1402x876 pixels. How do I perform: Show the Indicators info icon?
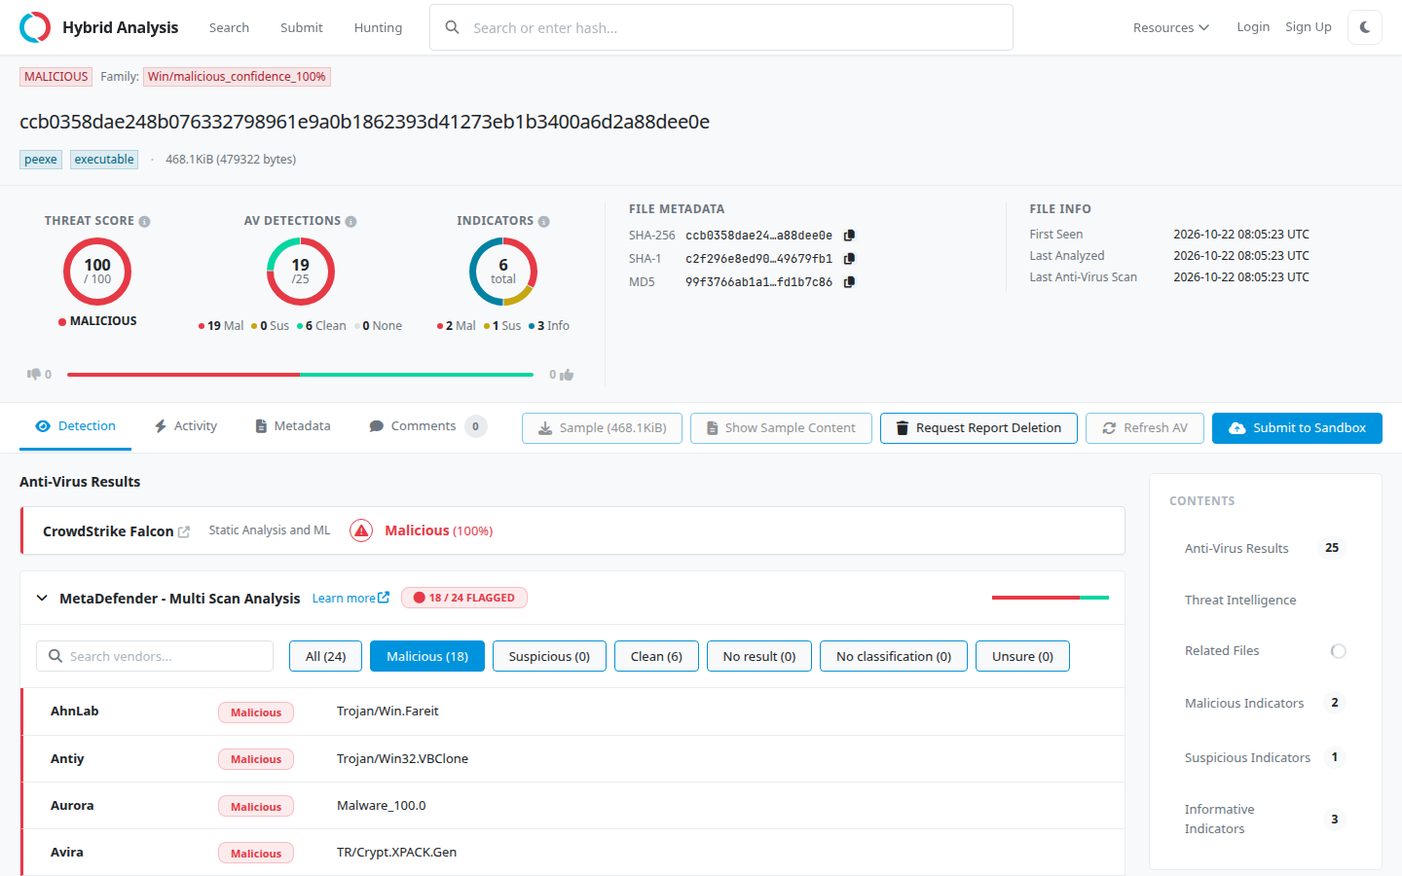click(x=544, y=222)
